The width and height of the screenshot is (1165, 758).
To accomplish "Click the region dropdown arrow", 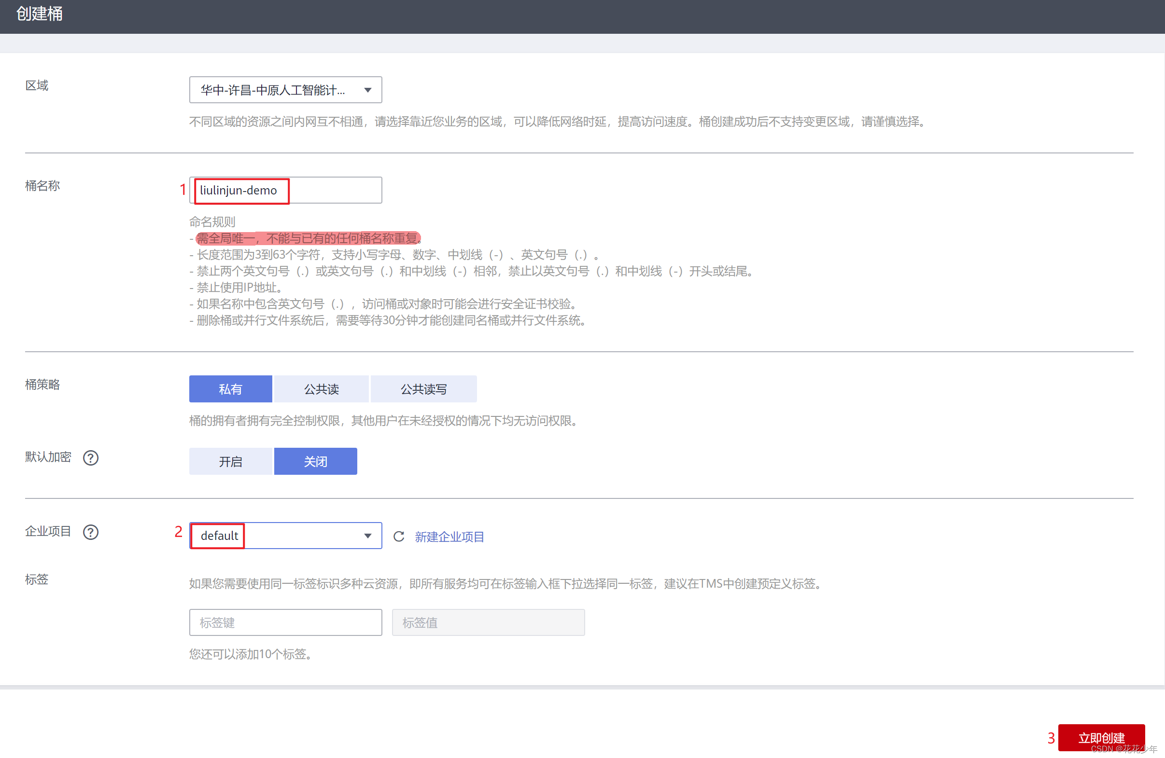I will (x=367, y=90).
